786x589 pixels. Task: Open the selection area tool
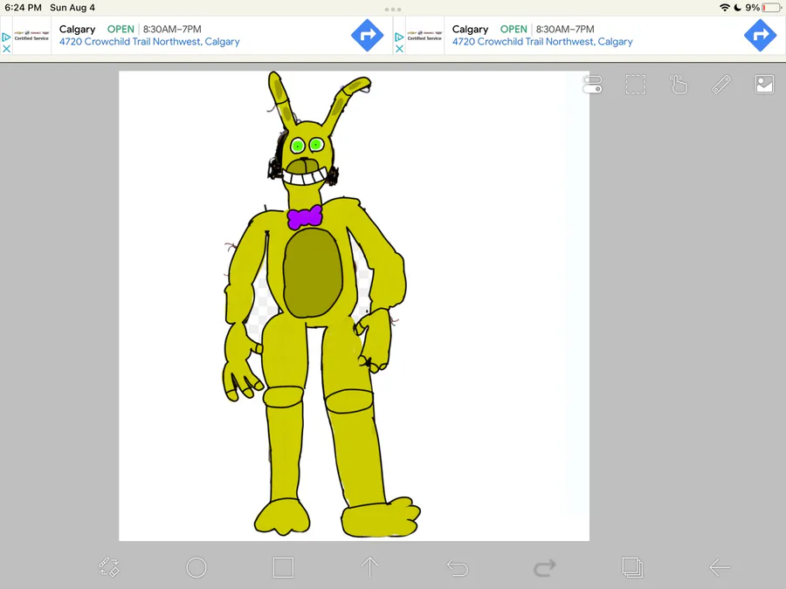pyautogui.click(x=635, y=84)
